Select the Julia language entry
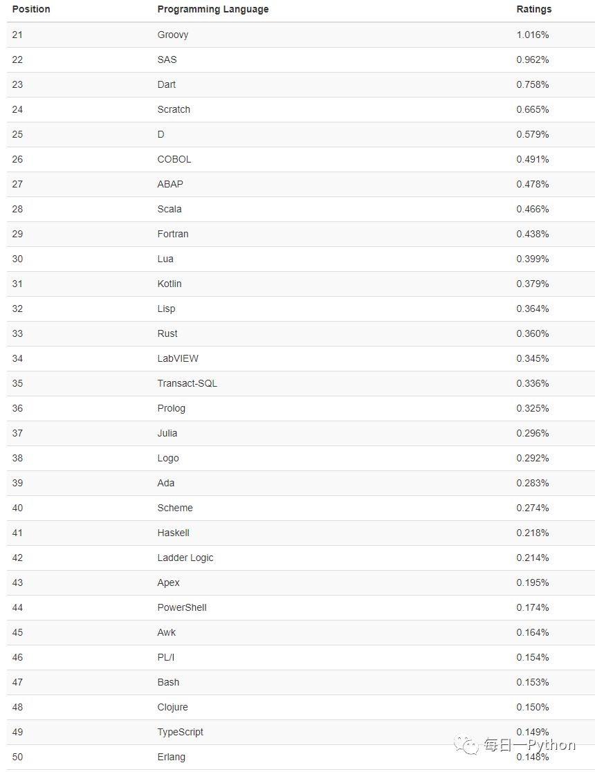This screenshot has width=595, height=772. pyautogui.click(x=167, y=433)
